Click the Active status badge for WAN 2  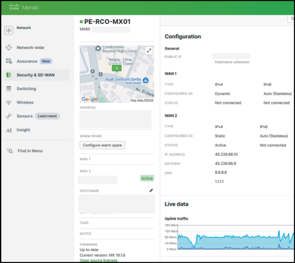147,178
